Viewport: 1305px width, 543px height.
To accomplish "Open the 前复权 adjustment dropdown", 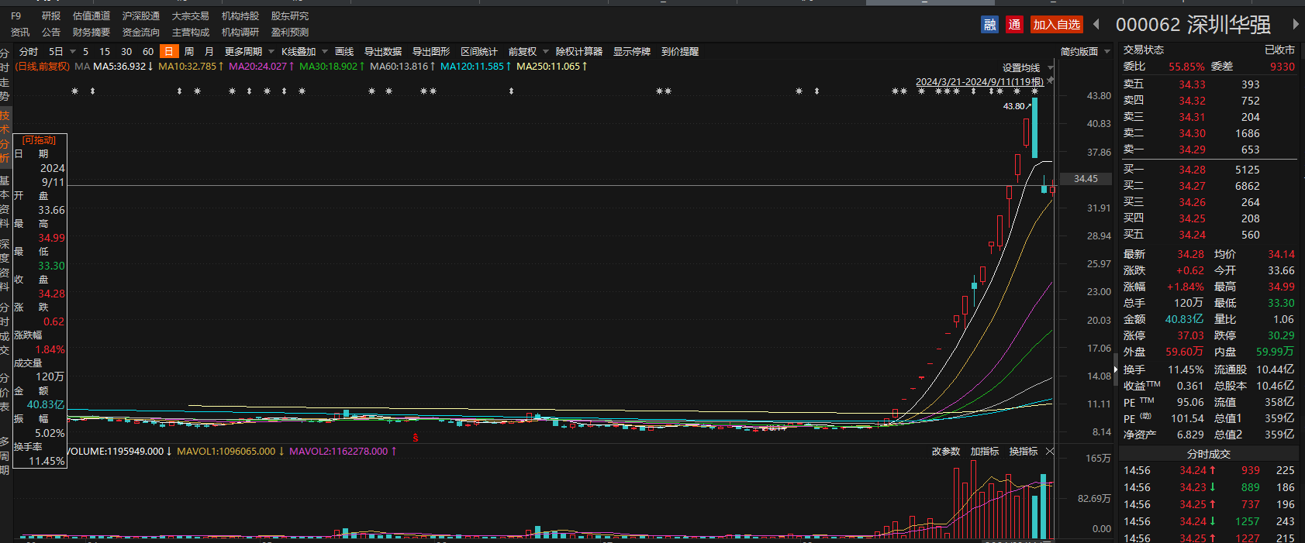I will click(528, 52).
